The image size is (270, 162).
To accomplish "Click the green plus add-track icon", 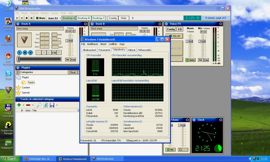I will coord(19,105).
